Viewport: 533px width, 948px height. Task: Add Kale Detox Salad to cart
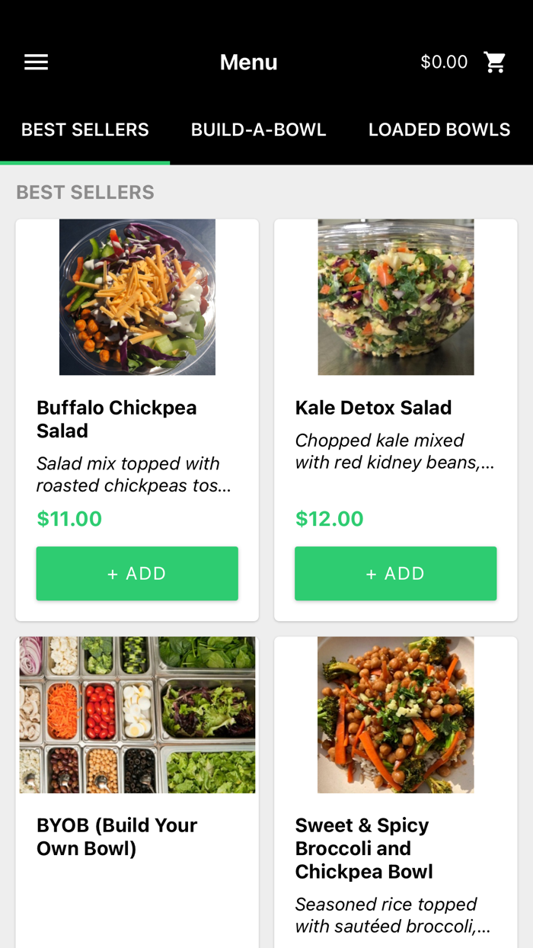point(395,573)
